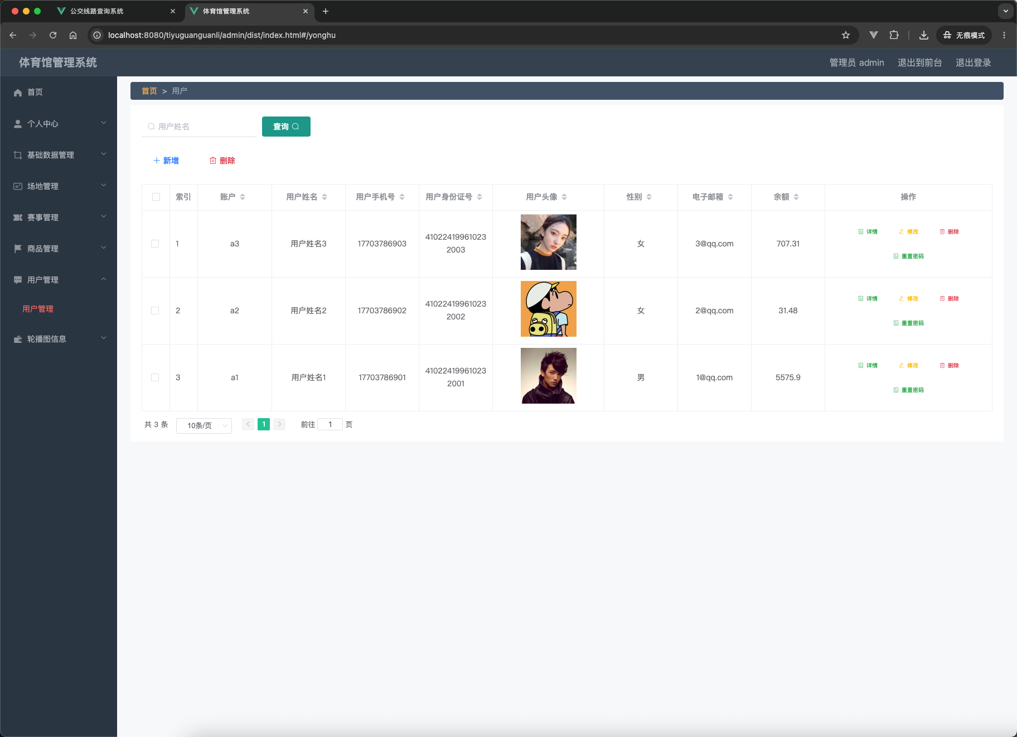
Task: Open 详情 for user a3
Action: [x=868, y=232]
